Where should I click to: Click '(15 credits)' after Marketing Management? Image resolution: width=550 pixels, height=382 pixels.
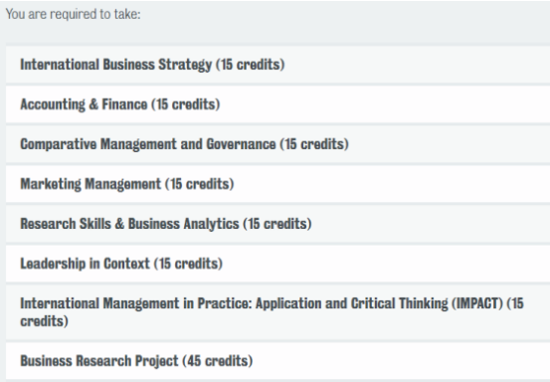(199, 184)
